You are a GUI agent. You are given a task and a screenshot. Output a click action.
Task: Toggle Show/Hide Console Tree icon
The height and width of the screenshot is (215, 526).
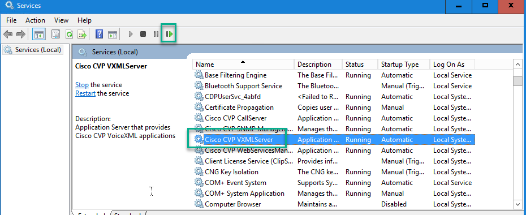[39, 34]
